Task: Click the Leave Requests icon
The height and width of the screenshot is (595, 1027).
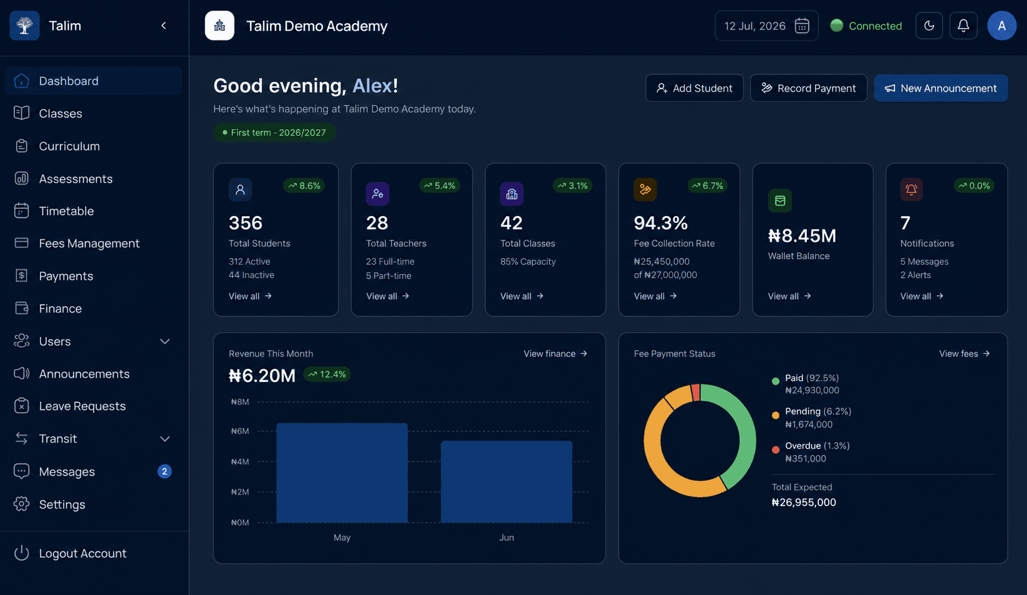Action: tap(22, 406)
